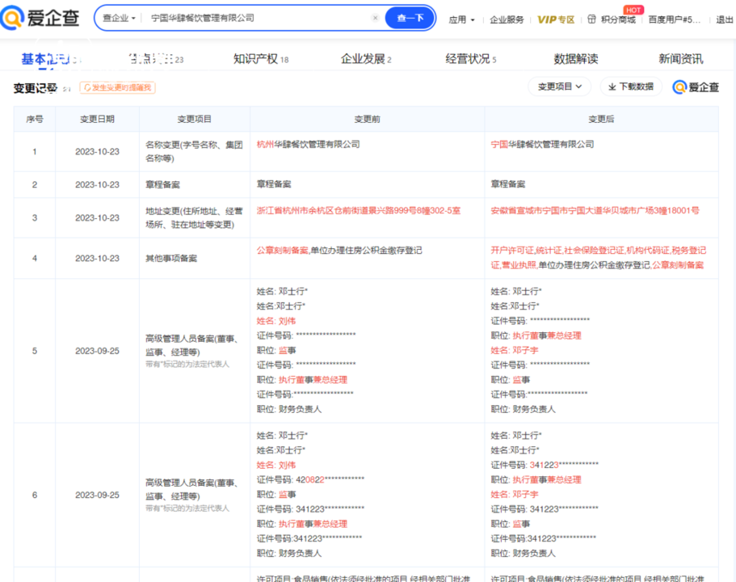Click 宁国华肆餐饮管理有限公司 in the 变更后 column
Viewport: 736px width, 582px height.
point(542,144)
